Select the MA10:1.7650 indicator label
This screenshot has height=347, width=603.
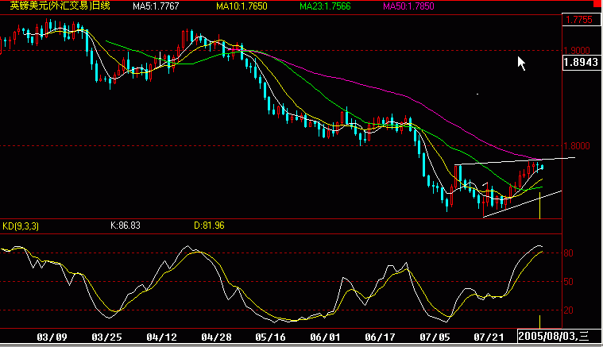[242, 6]
